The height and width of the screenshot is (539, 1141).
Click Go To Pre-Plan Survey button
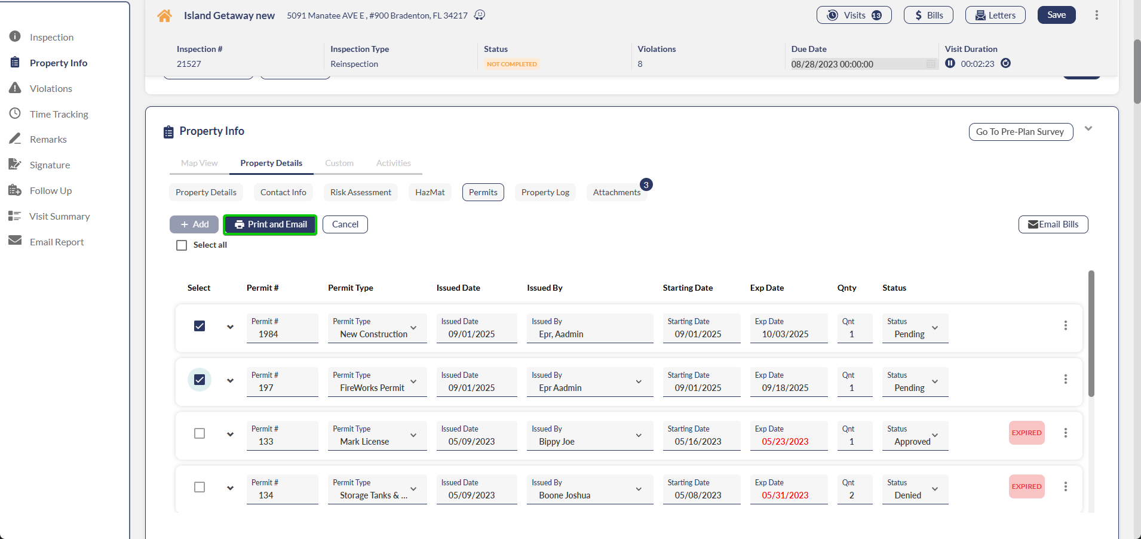pyautogui.click(x=1020, y=132)
